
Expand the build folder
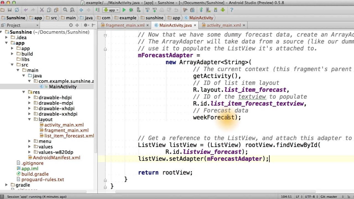tap(12, 54)
